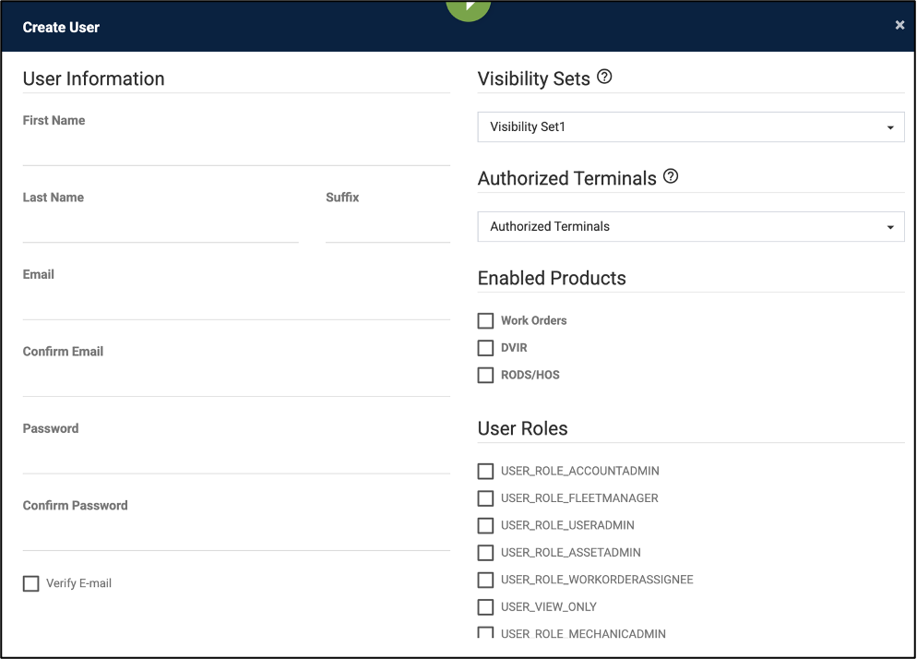Tick USER_ROLE_FLEETMANAGER checkbox

(485, 498)
